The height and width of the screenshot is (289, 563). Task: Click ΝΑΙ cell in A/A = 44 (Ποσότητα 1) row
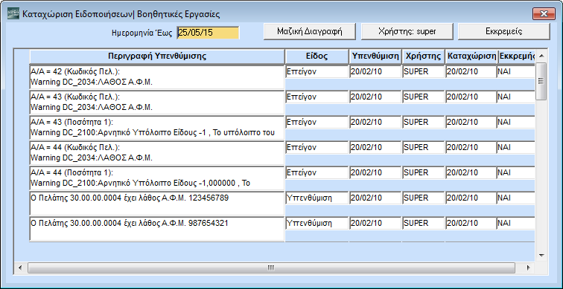point(516,172)
